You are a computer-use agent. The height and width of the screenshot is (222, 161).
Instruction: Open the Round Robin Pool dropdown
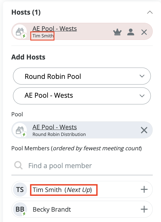82,76
